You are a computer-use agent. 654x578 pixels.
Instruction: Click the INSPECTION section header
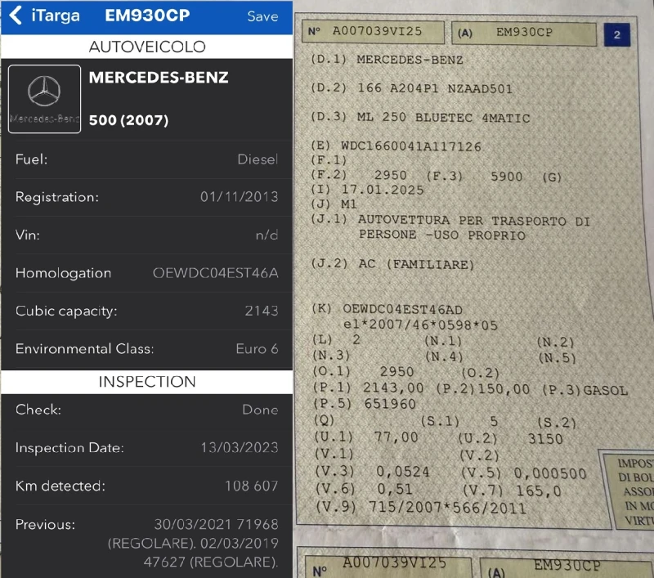pyautogui.click(x=147, y=382)
